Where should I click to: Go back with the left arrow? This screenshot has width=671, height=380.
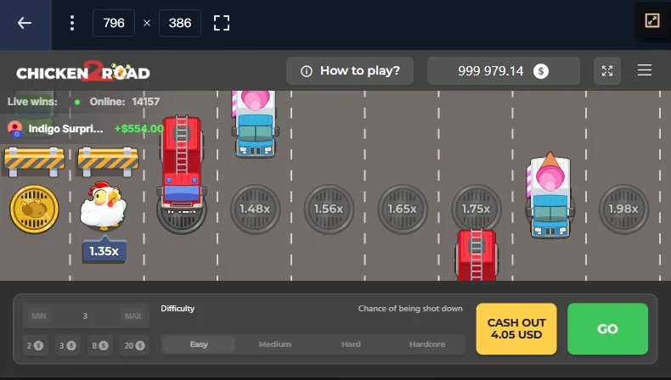point(25,23)
